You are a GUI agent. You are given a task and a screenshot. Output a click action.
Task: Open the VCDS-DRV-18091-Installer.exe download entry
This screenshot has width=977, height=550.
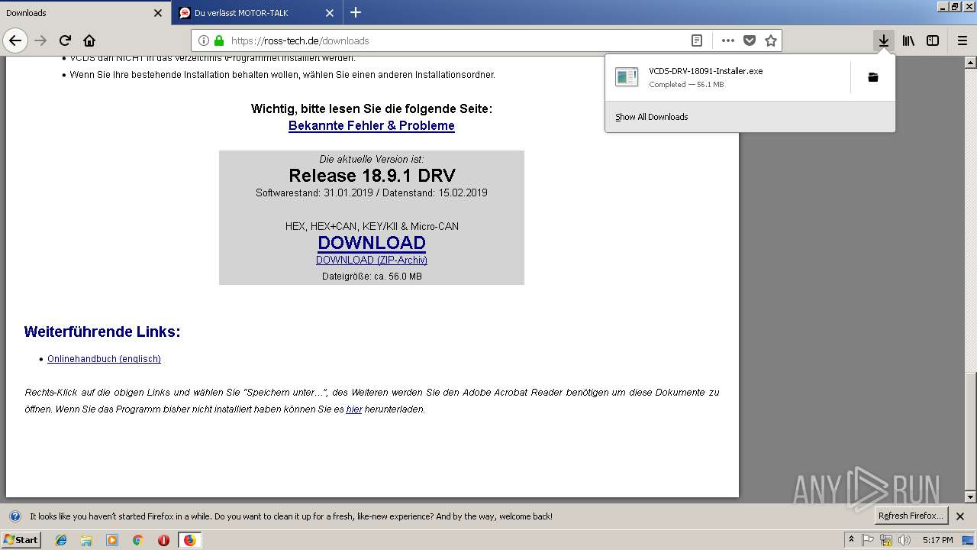click(x=728, y=77)
